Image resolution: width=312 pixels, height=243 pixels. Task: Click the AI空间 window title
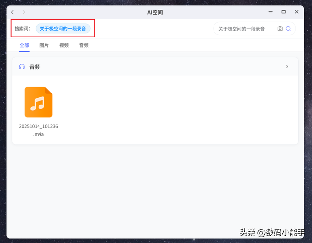coord(156,12)
